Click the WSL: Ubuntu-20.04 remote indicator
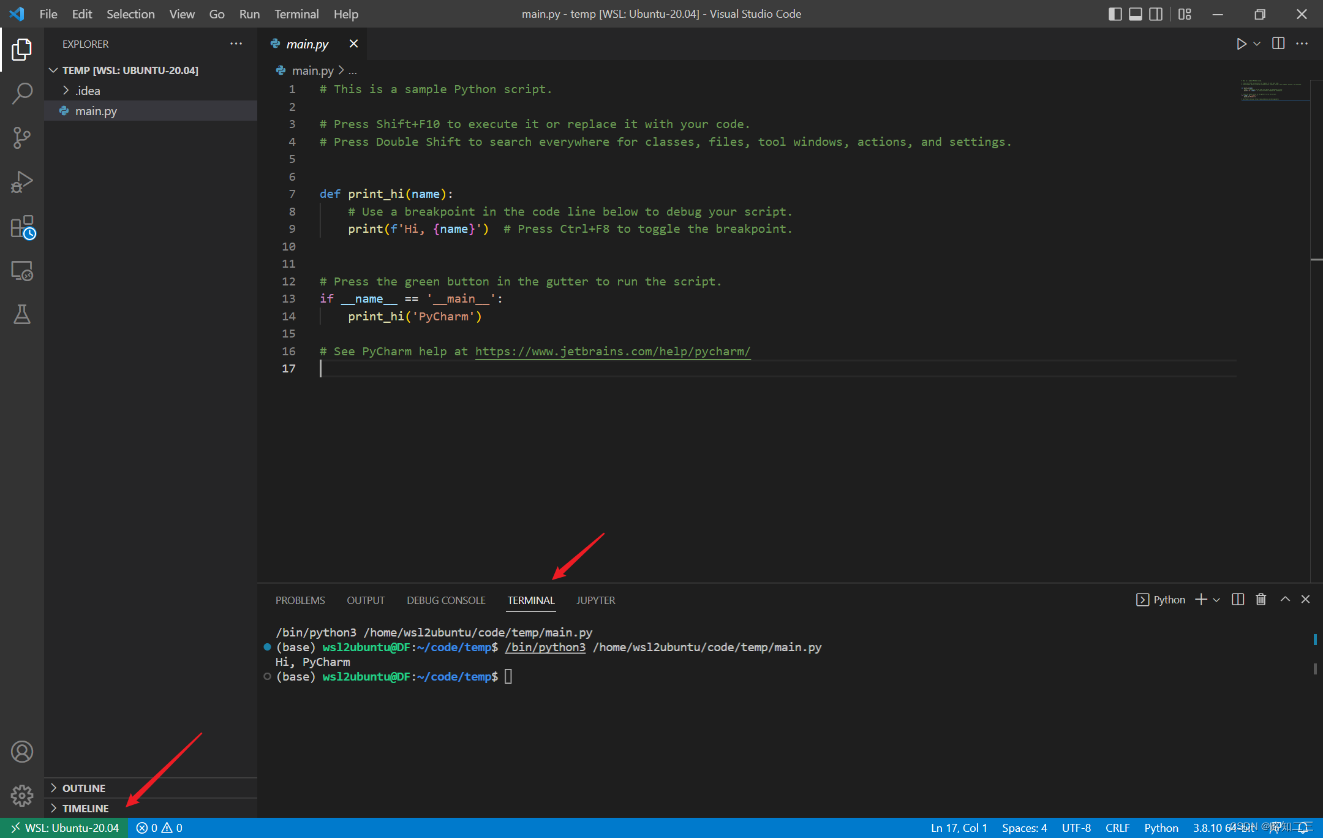Viewport: 1323px width, 838px height. click(65, 828)
